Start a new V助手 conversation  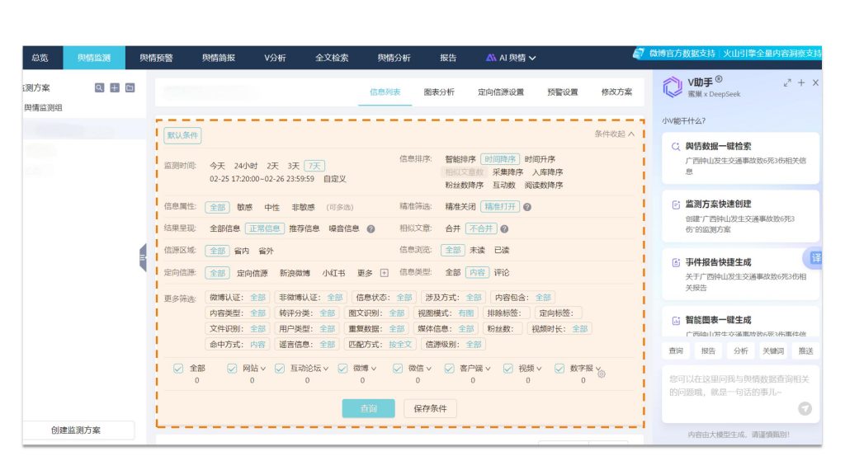click(x=801, y=83)
